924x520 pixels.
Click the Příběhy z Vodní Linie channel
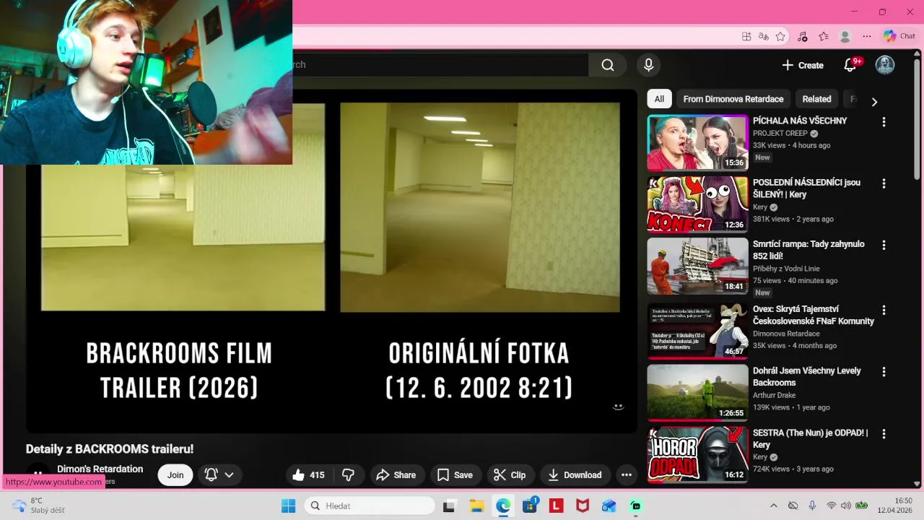pos(786,269)
